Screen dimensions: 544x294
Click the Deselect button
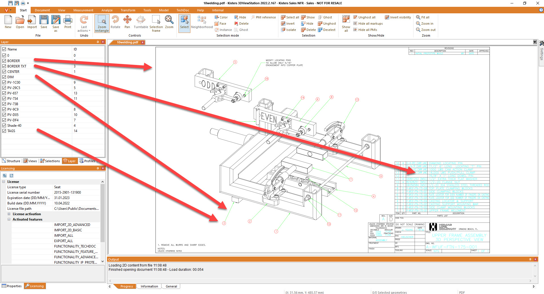point(327,30)
